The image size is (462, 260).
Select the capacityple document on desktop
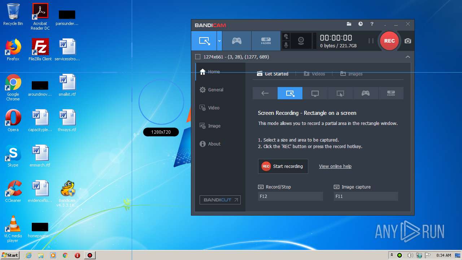pyautogui.click(x=40, y=121)
